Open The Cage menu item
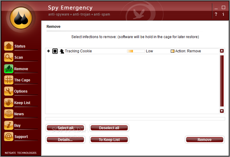230x157 pixels. pos(22,80)
